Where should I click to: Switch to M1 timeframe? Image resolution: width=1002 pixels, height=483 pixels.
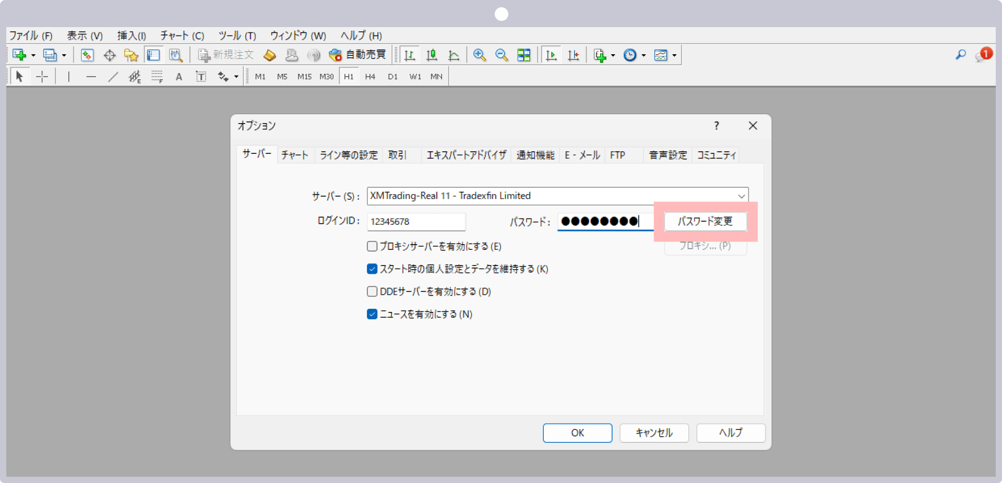click(260, 77)
